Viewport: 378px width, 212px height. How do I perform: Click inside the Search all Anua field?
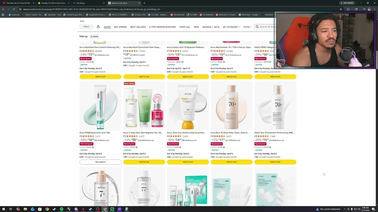(x=268, y=27)
